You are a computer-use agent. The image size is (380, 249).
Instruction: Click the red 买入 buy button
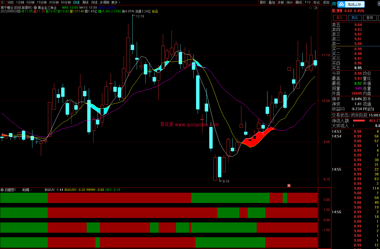[x=339, y=18]
